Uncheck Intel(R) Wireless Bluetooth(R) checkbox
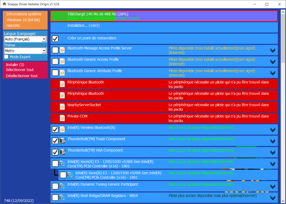The height and width of the screenshot is (204, 286). (x=55, y=129)
